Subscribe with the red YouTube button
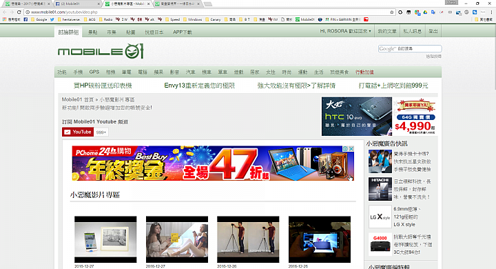 tap(78, 132)
